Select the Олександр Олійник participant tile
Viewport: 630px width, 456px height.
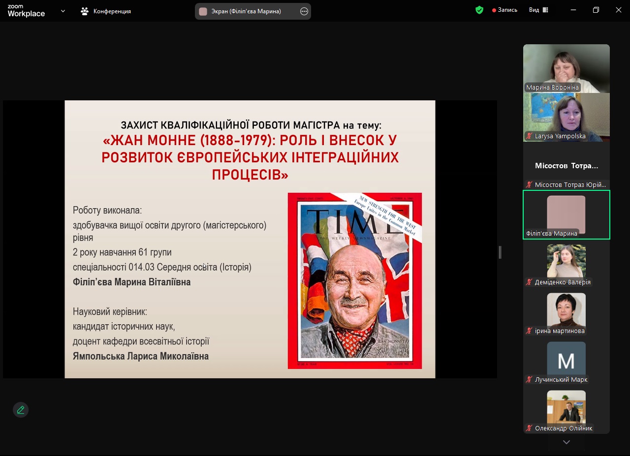click(x=567, y=409)
